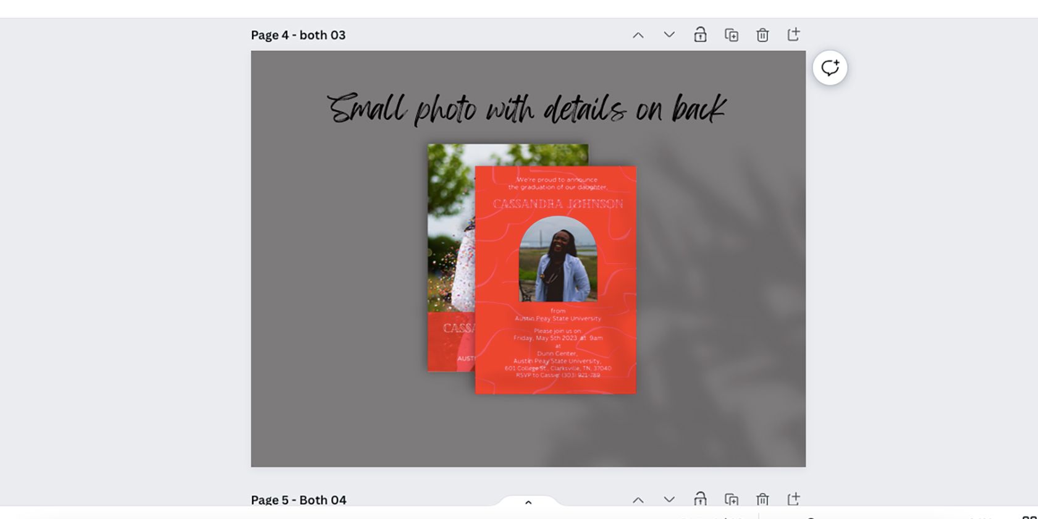This screenshot has height=519, width=1038.
Task: Add a comment using bubble icon
Action: (830, 68)
